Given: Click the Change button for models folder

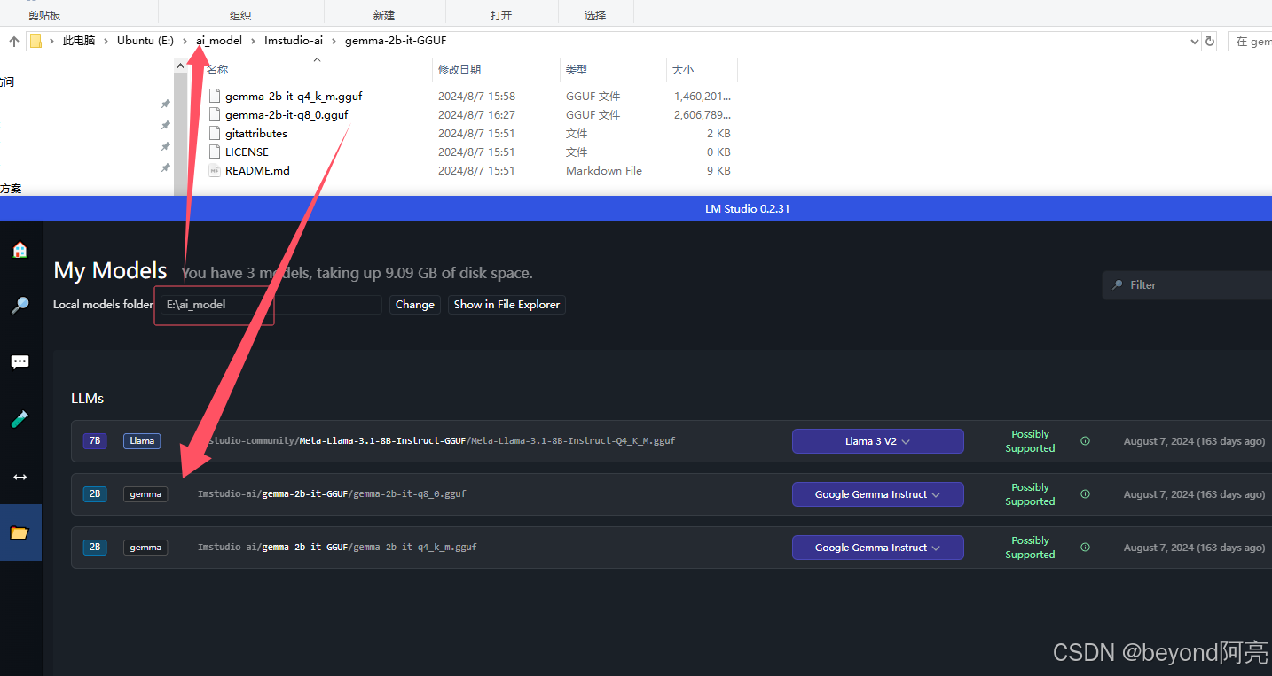Looking at the screenshot, I should point(415,304).
